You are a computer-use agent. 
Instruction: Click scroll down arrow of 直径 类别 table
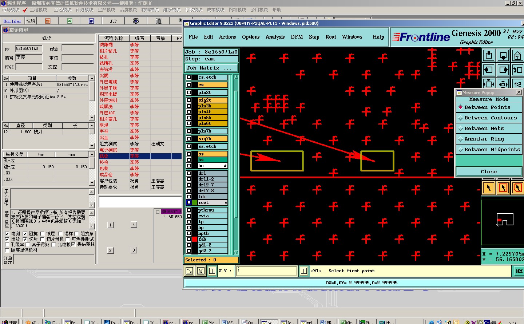92,146
